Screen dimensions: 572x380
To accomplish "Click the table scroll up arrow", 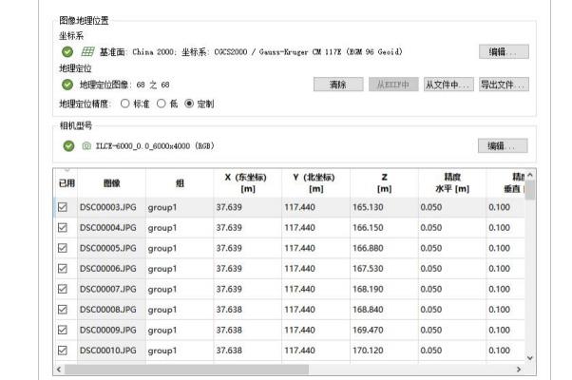I will [530, 178].
